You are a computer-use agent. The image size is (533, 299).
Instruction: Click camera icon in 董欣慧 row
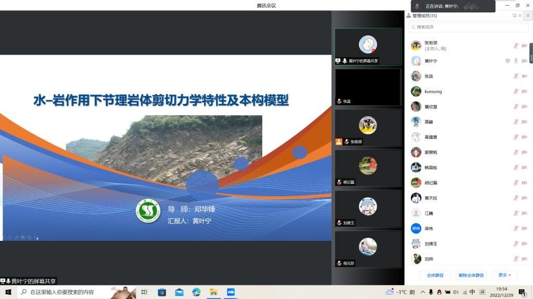524,106
